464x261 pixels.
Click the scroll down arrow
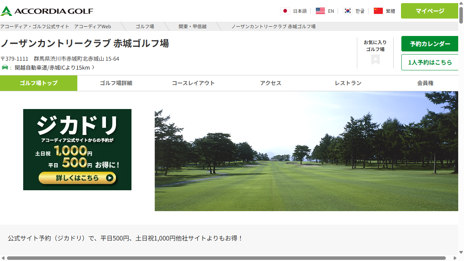click(x=461, y=252)
